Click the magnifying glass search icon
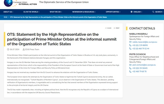This screenshot has width=164, height=104. (153, 12)
